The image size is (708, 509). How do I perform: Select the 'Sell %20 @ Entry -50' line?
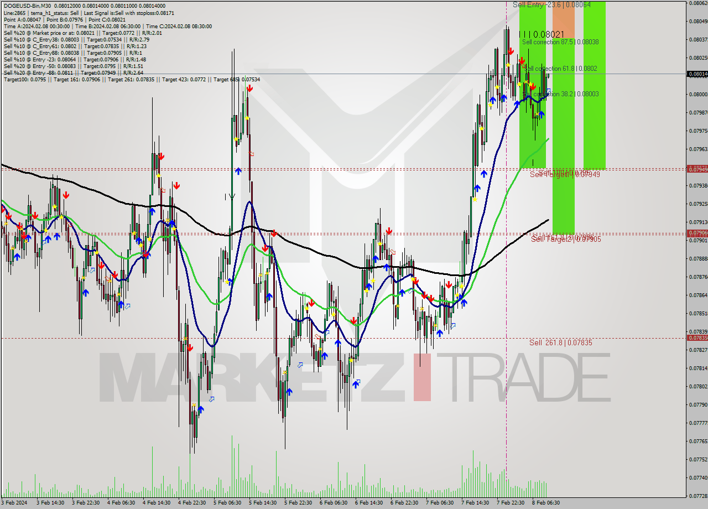click(73, 66)
